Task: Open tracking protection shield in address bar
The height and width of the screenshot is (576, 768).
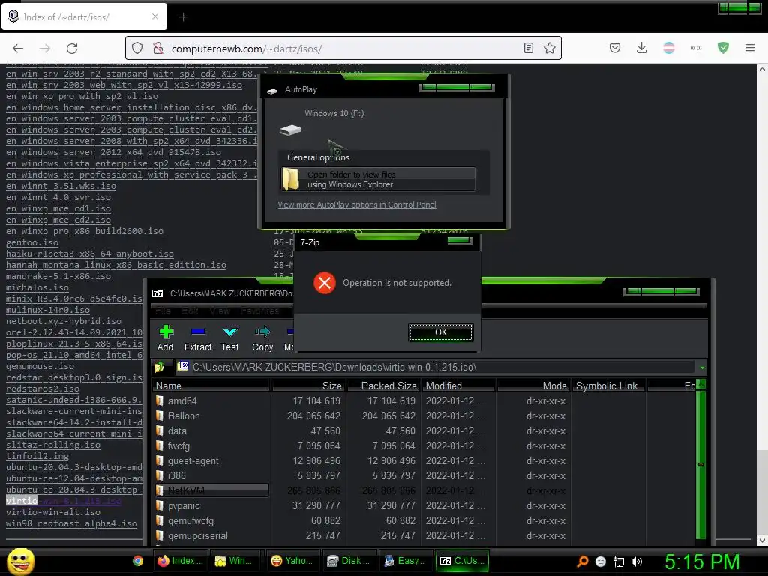Action: tap(137, 49)
